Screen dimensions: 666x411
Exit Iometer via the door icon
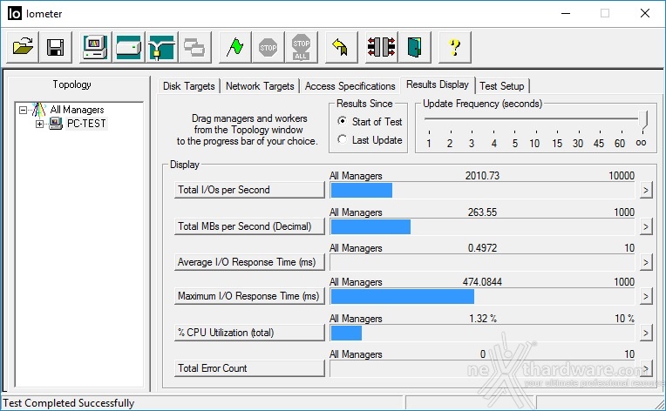click(415, 47)
